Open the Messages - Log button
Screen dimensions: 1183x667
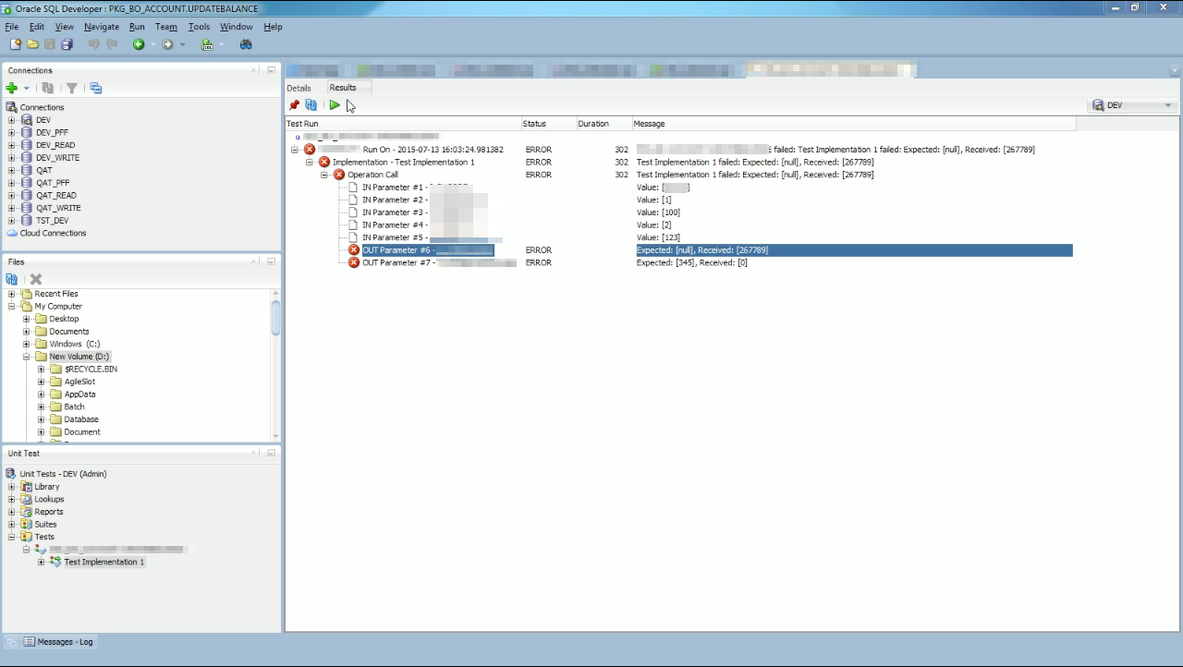click(58, 641)
